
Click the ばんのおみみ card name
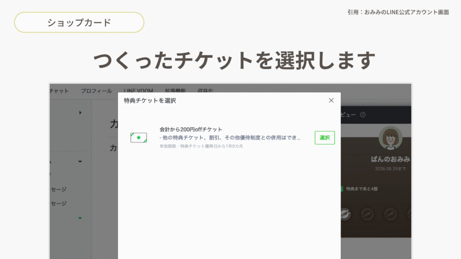tap(390, 159)
